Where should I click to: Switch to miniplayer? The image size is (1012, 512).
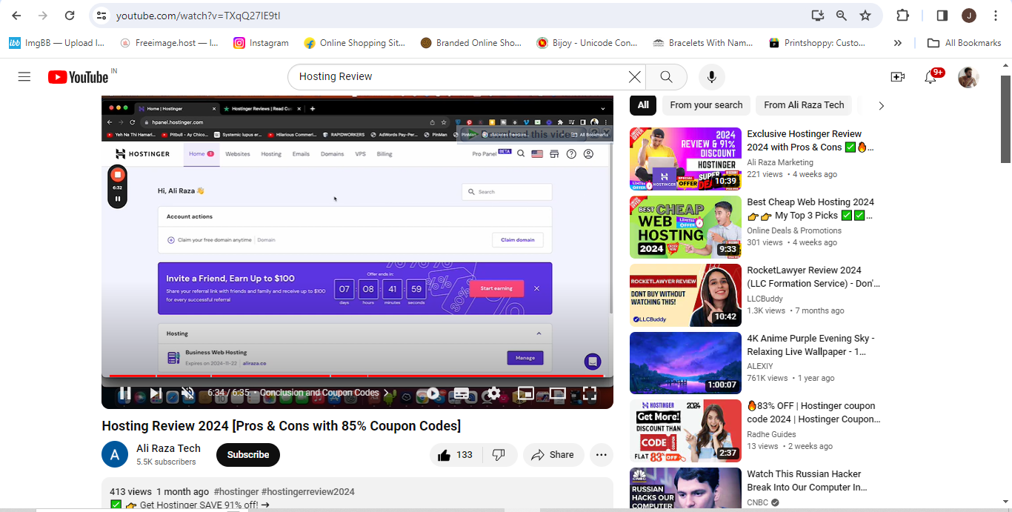coord(525,393)
